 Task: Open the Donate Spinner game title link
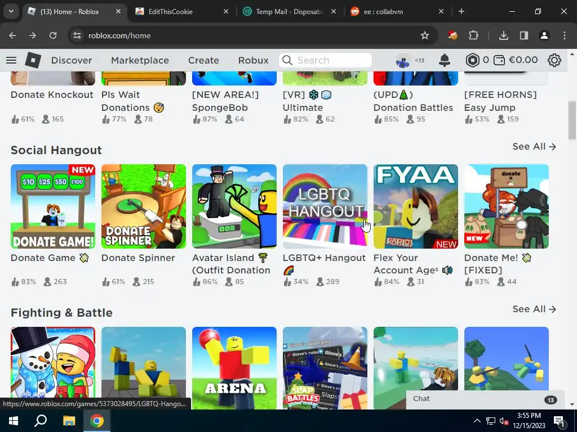(138, 258)
